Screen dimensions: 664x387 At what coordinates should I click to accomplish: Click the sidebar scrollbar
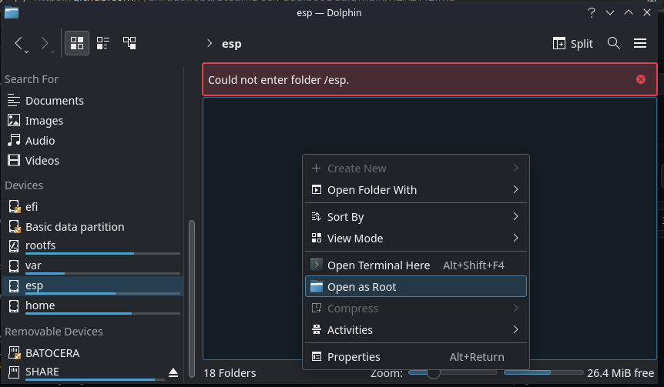click(x=191, y=299)
